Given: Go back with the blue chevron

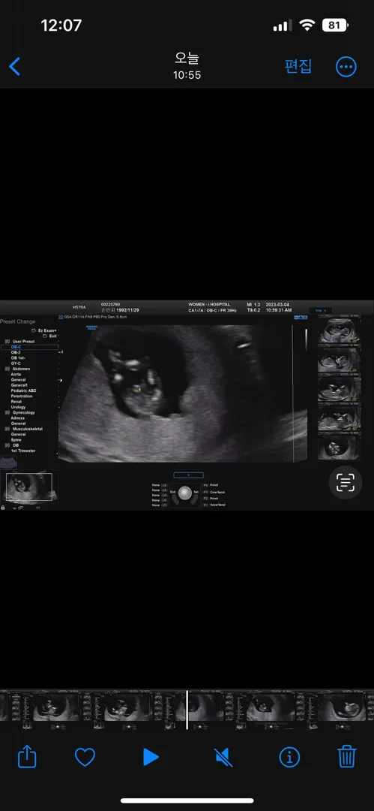Looking at the screenshot, I should coord(14,67).
